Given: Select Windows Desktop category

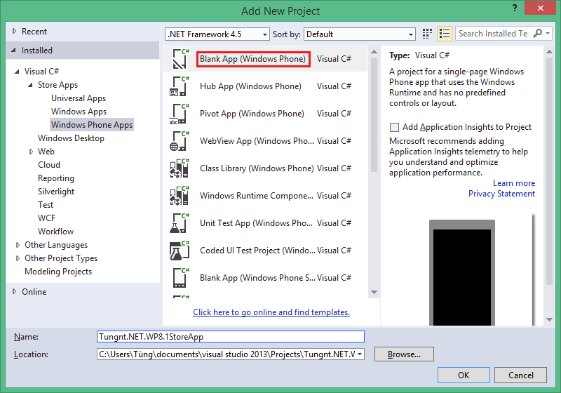Looking at the screenshot, I should 71,138.
